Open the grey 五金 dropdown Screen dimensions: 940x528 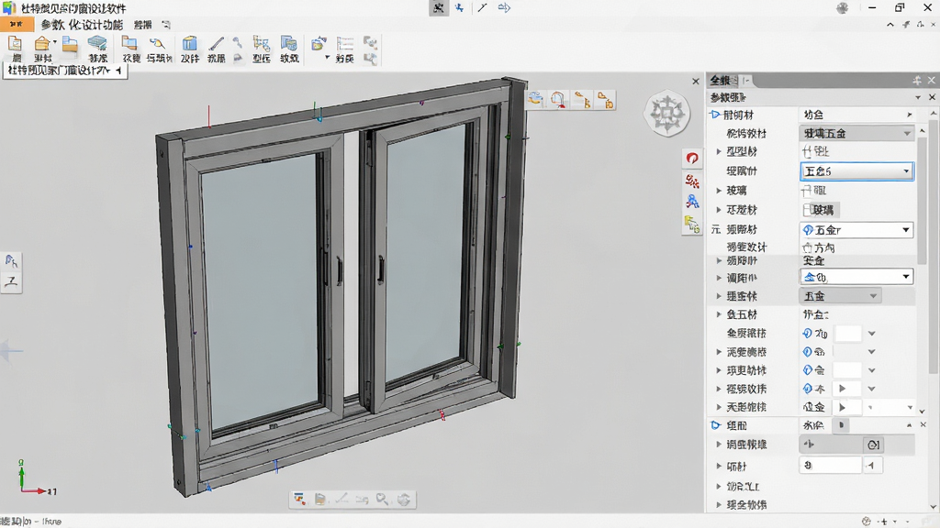point(840,296)
